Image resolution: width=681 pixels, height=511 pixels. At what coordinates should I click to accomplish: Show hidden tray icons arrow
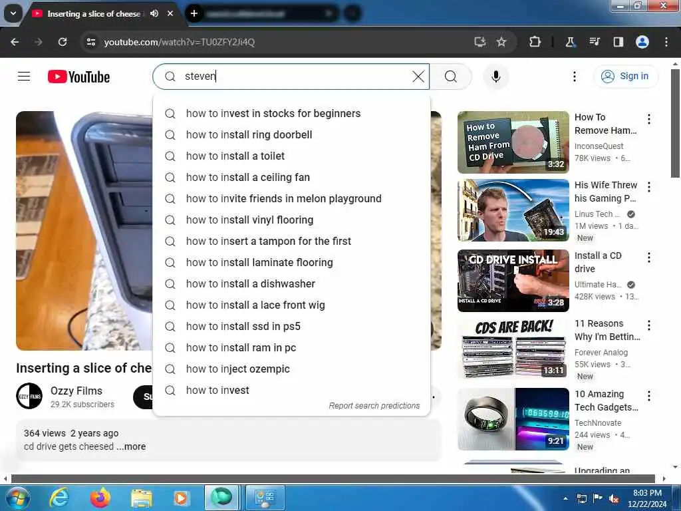coord(565,498)
